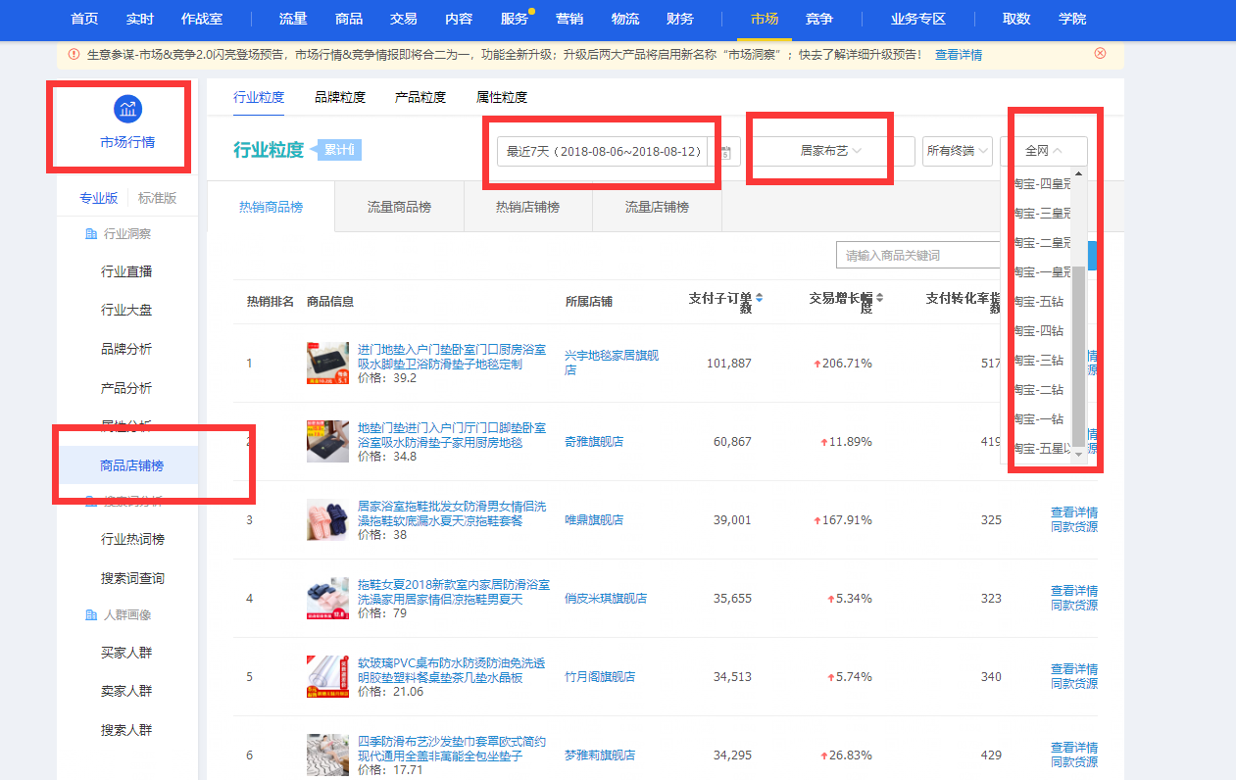Switch to 属性粒度 tab
Image resolution: width=1236 pixels, height=780 pixels.
click(502, 97)
